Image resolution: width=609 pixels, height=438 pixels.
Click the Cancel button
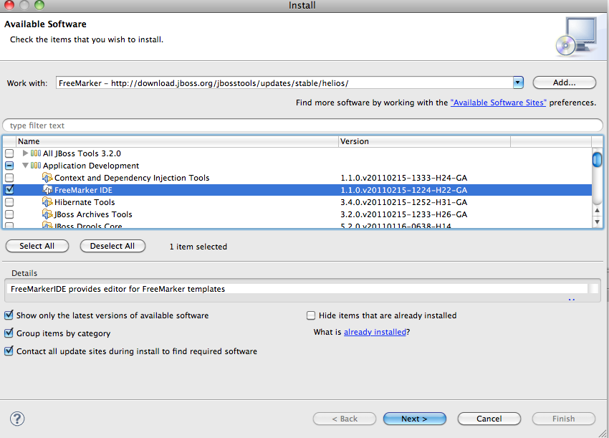[489, 419]
